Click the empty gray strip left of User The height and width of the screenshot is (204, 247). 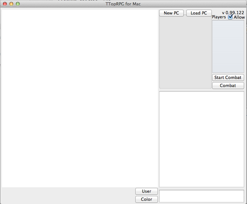(x=68, y=195)
